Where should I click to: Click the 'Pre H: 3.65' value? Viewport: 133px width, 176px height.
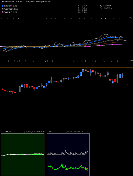(83, 8)
